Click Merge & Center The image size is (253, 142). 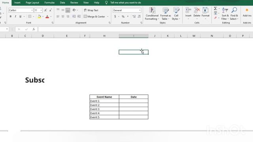pos(94,17)
